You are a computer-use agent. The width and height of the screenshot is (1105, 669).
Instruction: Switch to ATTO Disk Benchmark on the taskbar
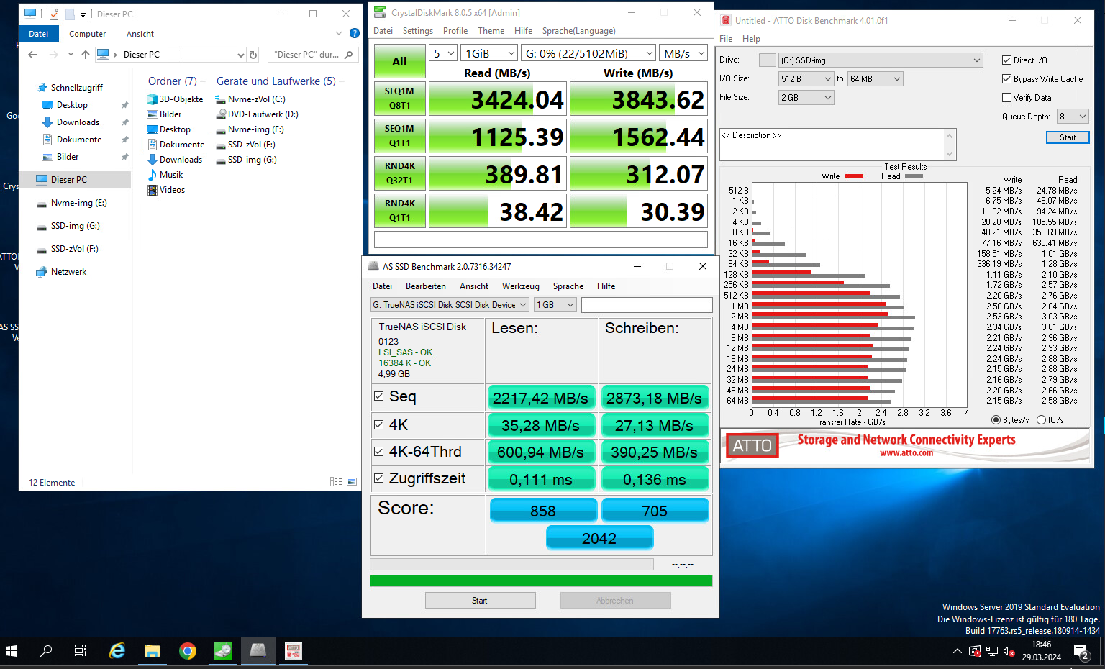(293, 651)
